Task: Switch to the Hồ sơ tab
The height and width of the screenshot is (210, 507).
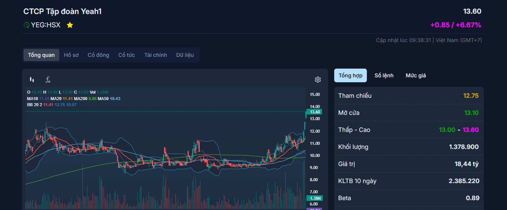Action: [x=71, y=55]
